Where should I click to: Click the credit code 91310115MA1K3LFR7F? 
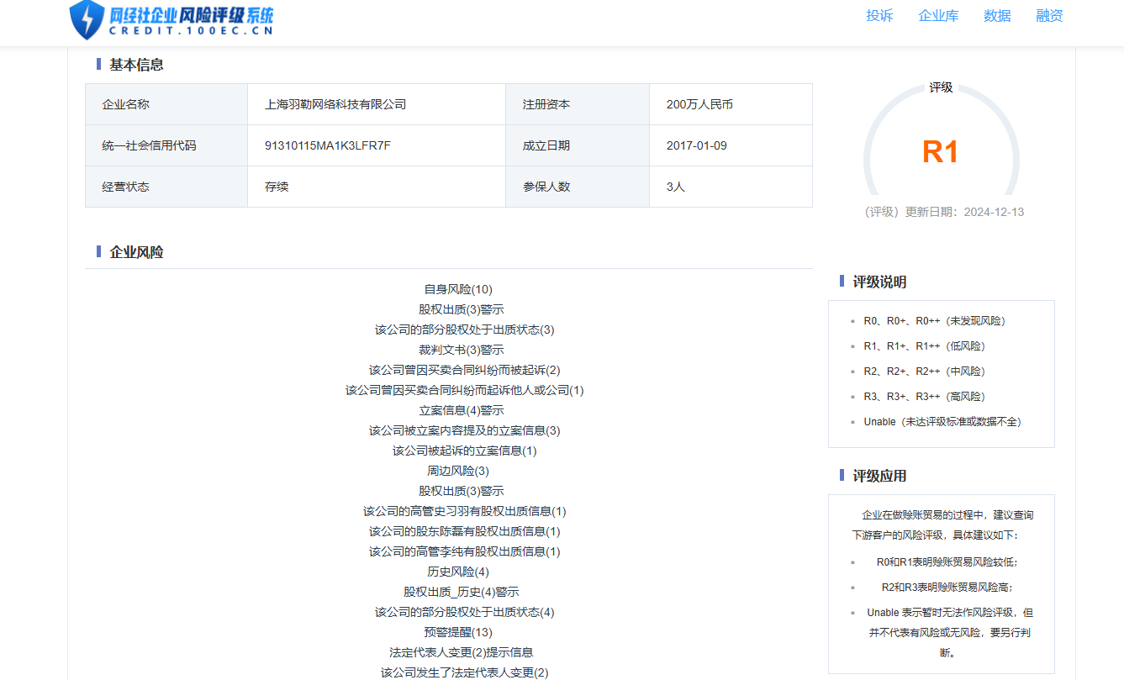(328, 145)
